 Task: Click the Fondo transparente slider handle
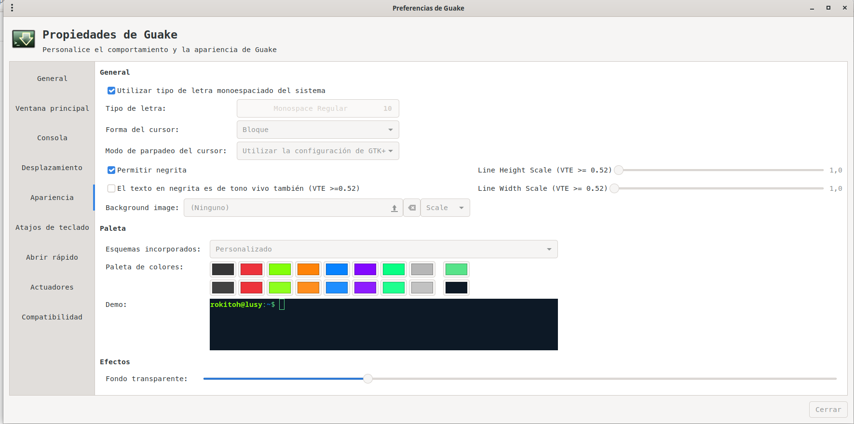click(368, 379)
